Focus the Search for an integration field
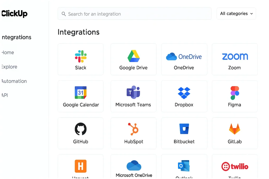Image resolution: width=269 pixels, height=179 pixels. (x=134, y=14)
